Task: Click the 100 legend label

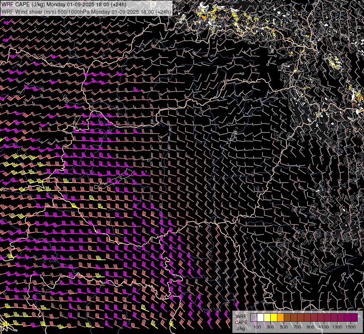Action: click(257, 327)
